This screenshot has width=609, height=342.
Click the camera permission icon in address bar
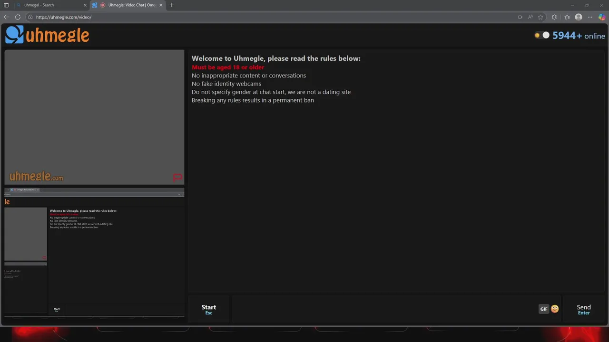(x=520, y=17)
